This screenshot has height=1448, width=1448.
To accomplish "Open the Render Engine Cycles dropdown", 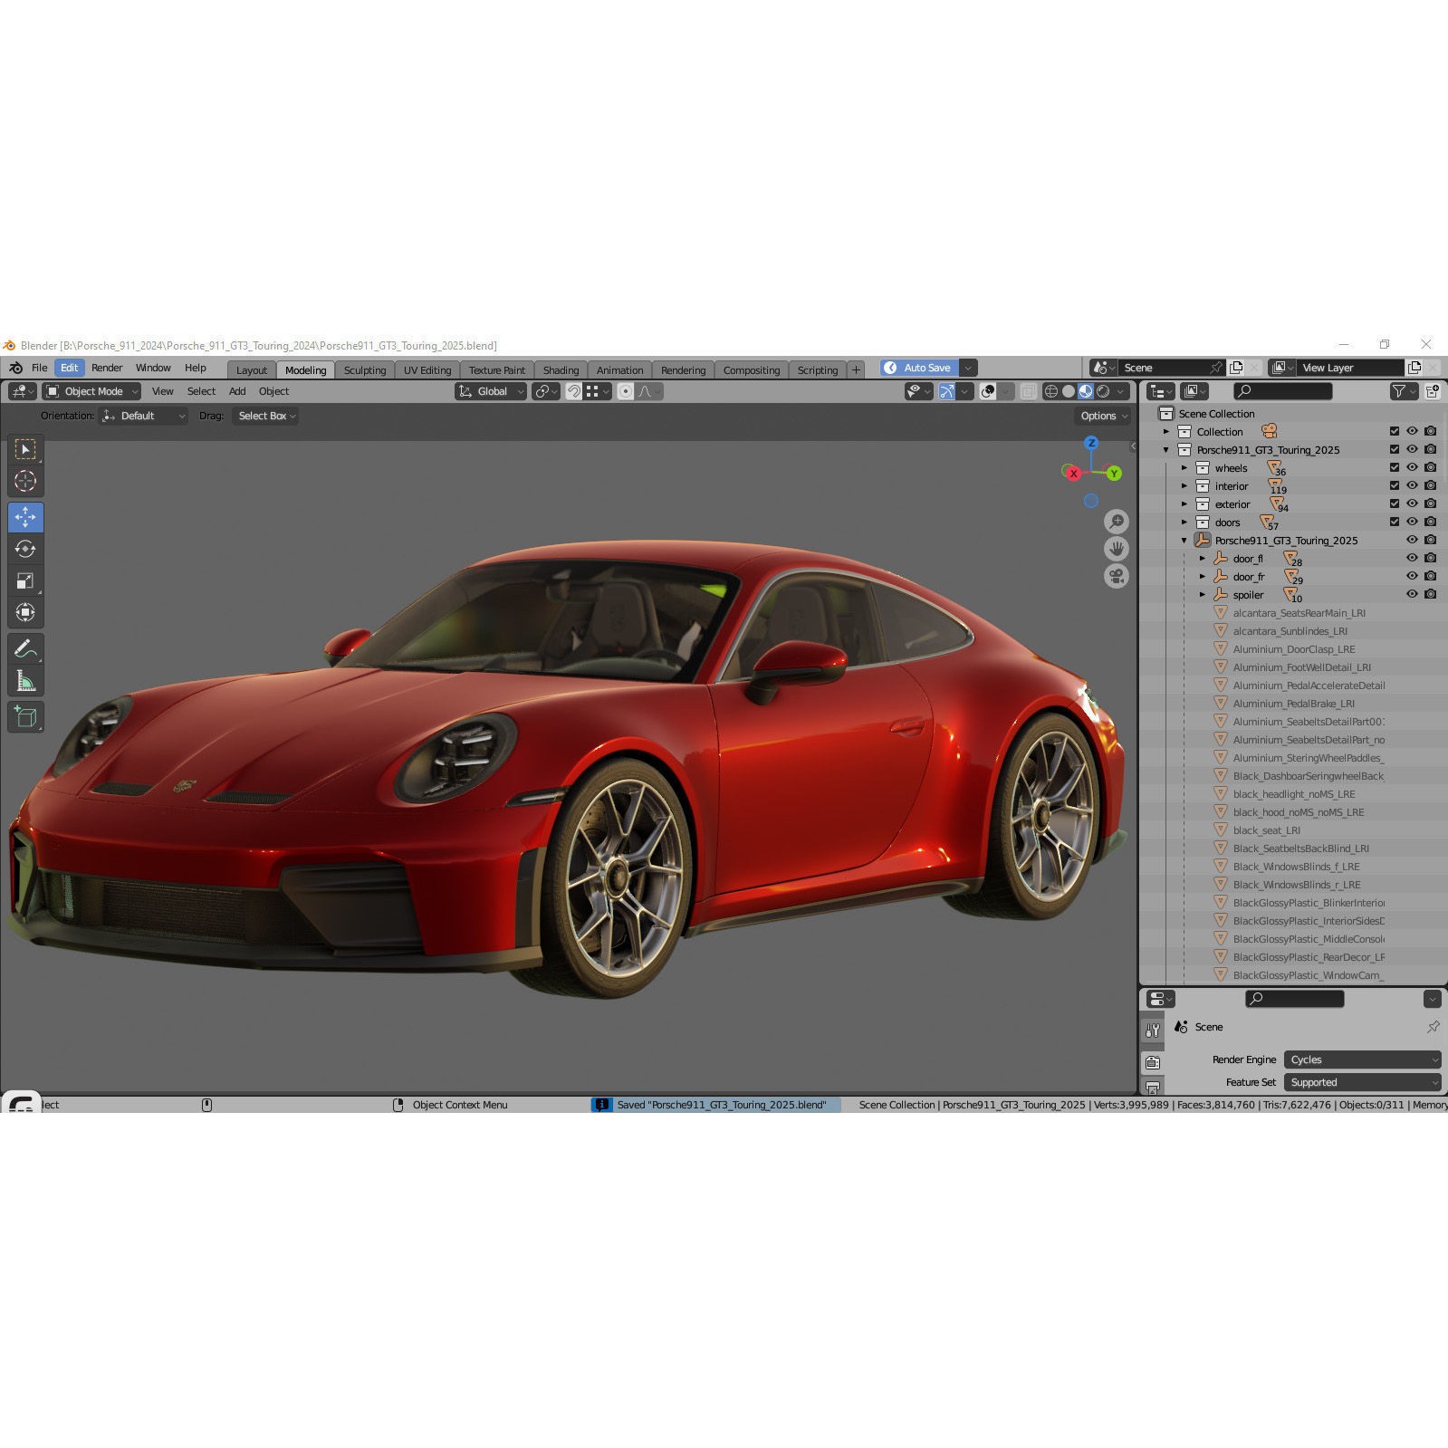I will tap(1363, 1060).
